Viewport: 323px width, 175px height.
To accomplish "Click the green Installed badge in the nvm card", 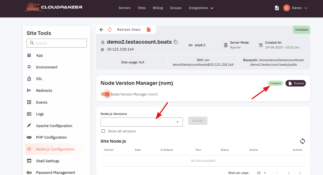I will click(275, 83).
